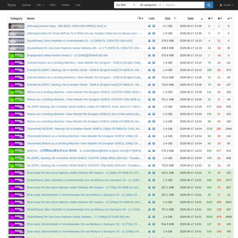Open Erai-raws Re:Zero 1080p CR WEB-DL AVC torrent
The width and height of the screenshot is (238, 238).
coord(85,202)
